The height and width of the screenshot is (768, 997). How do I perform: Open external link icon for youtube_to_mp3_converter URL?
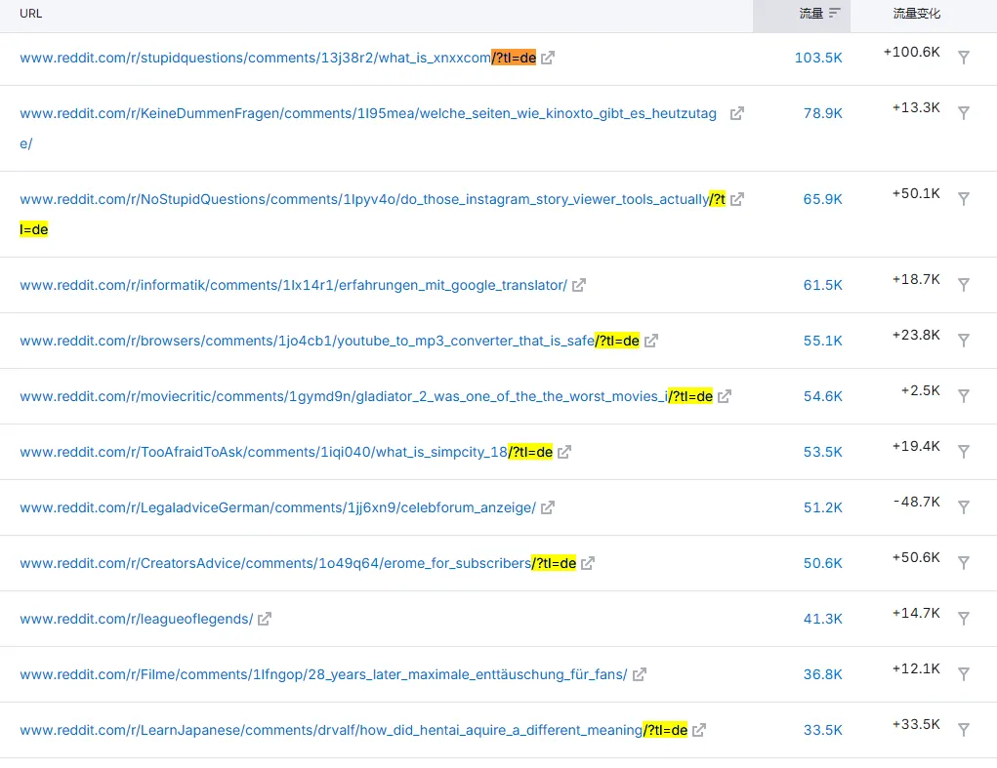click(651, 341)
